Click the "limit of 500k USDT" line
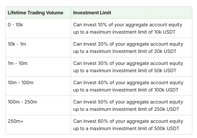 (126, 128)
